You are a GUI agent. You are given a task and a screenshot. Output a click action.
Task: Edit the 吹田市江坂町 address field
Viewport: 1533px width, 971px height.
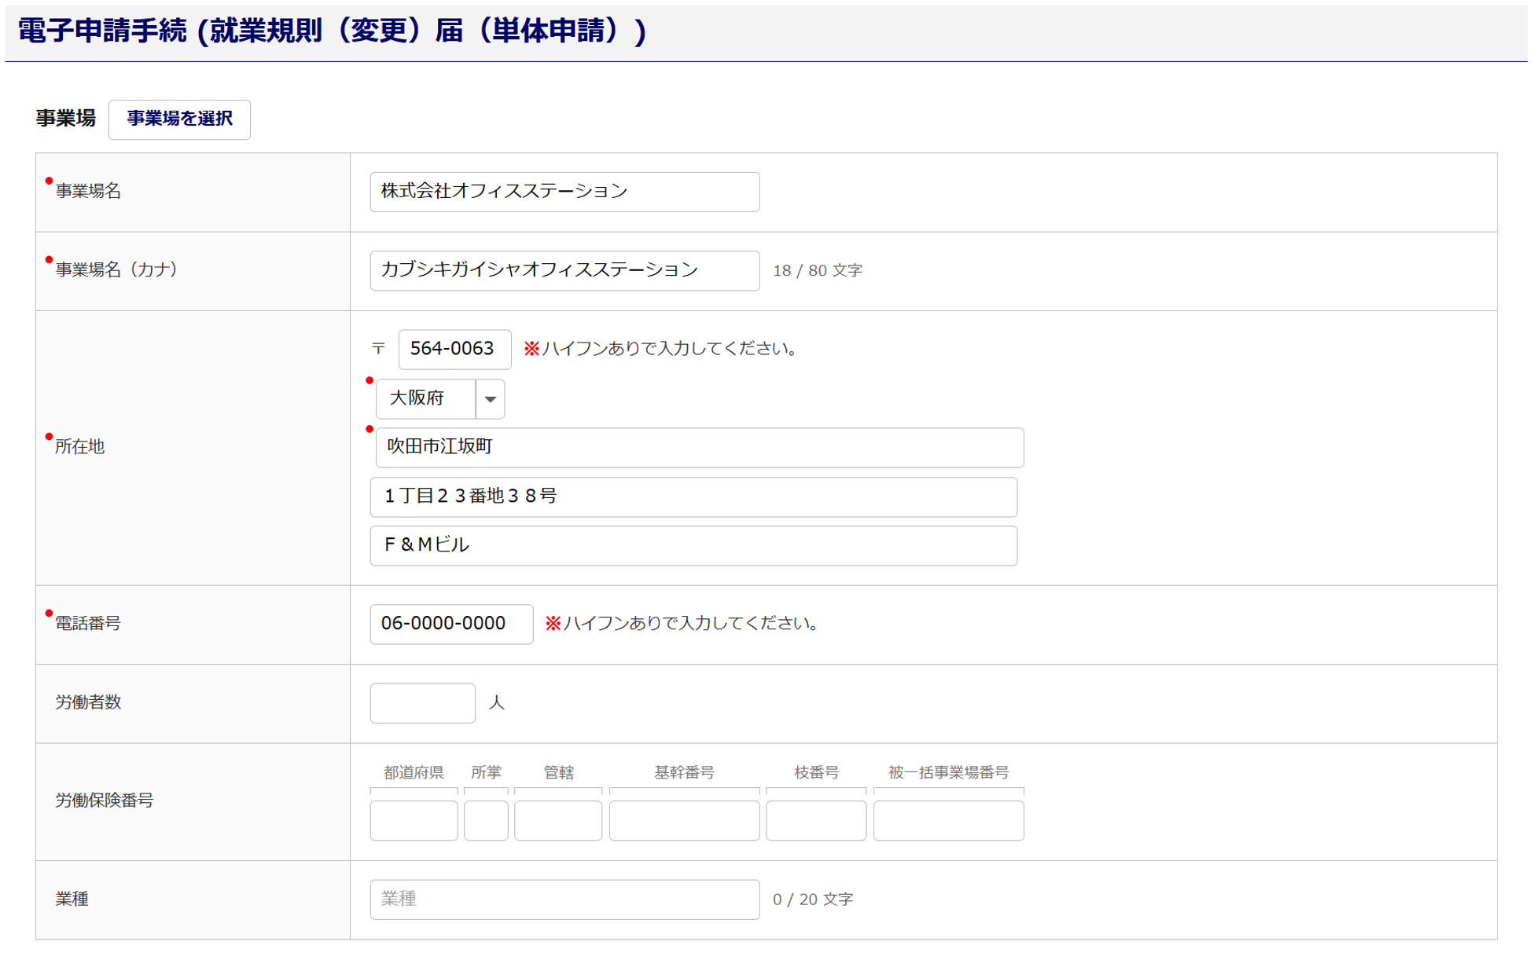[699, 447]
